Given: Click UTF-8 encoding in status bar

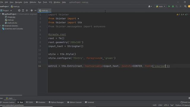Looking at the screenshot, I should point(166,105).
